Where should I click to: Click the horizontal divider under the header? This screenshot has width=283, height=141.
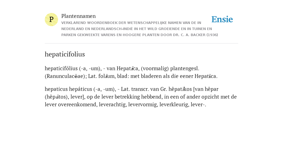click(141, 43)
